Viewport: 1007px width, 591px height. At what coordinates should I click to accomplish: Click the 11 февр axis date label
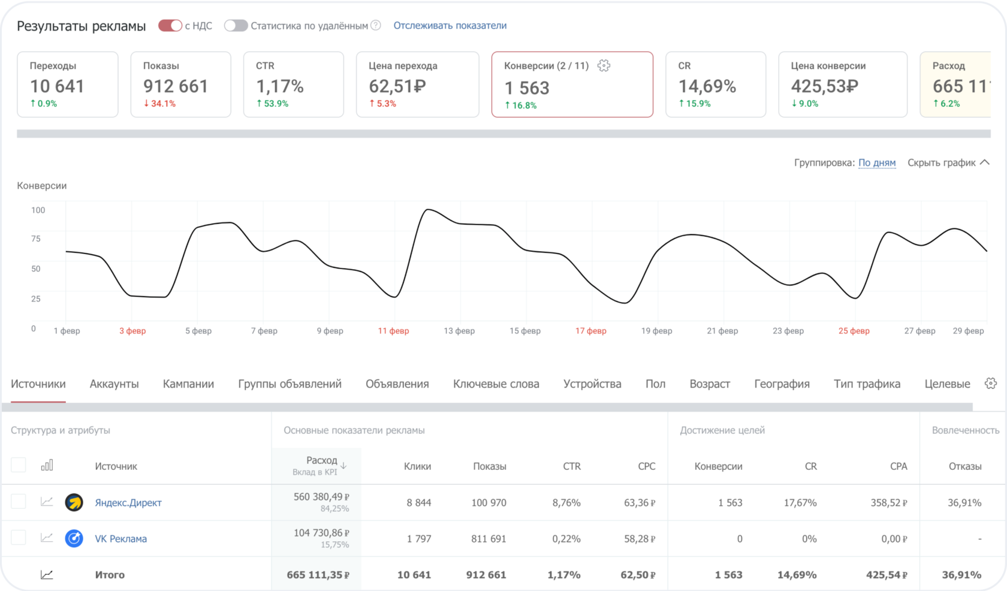pyautogui.click(x=393, y=331)
